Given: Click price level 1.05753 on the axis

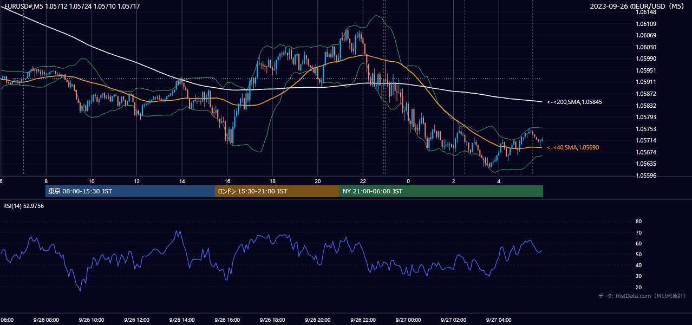Looking at the screenshot, I should [x=645, y=128].
